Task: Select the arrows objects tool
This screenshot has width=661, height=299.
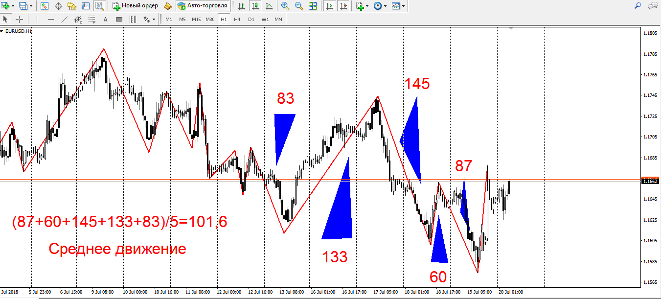Action: 146,19
